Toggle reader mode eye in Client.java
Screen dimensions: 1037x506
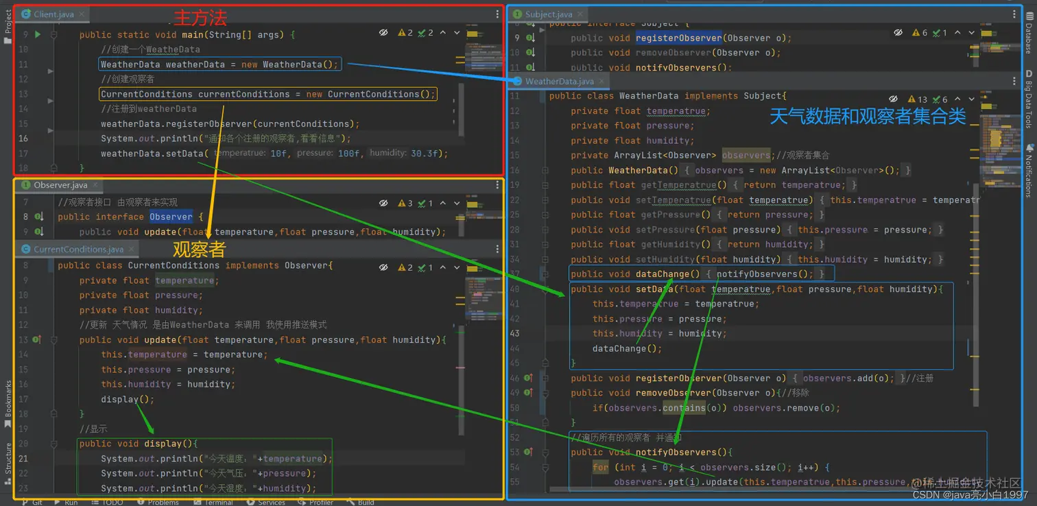pyautogui.click(x=383, y=32)
